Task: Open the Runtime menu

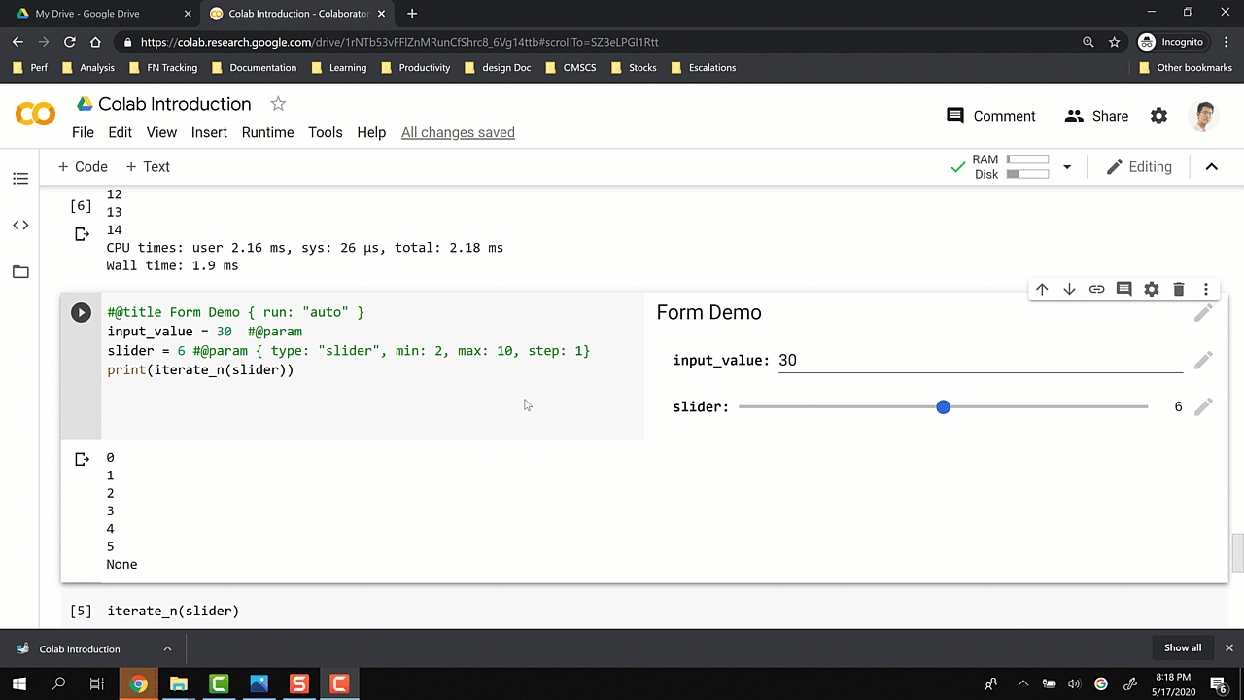Action: tap(267, 132)
